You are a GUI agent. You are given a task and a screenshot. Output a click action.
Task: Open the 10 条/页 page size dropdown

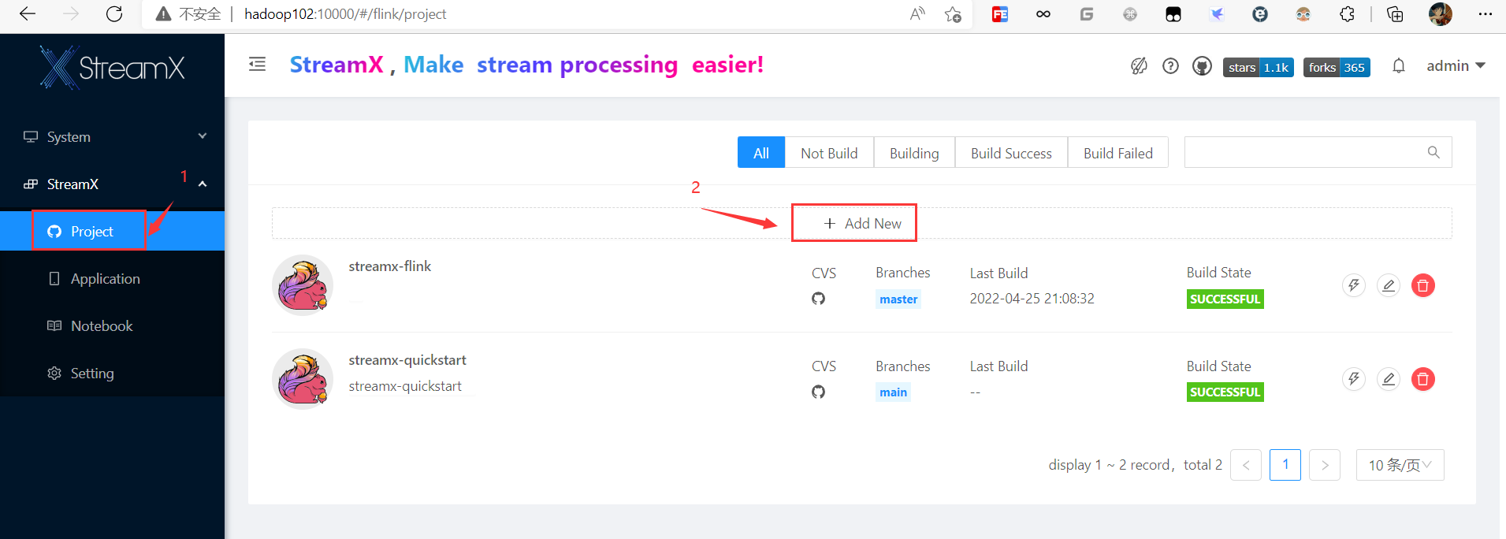pos(1400,465)
